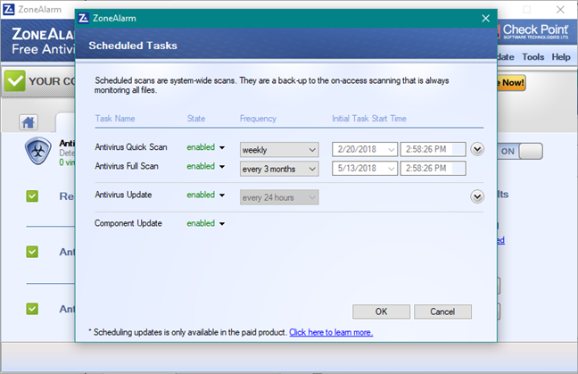Image resolution: width=578 pixels, height=374 pixels.
Task: Click the Home icon in main window
Action: pyautogui.click(x=29, y=122)
